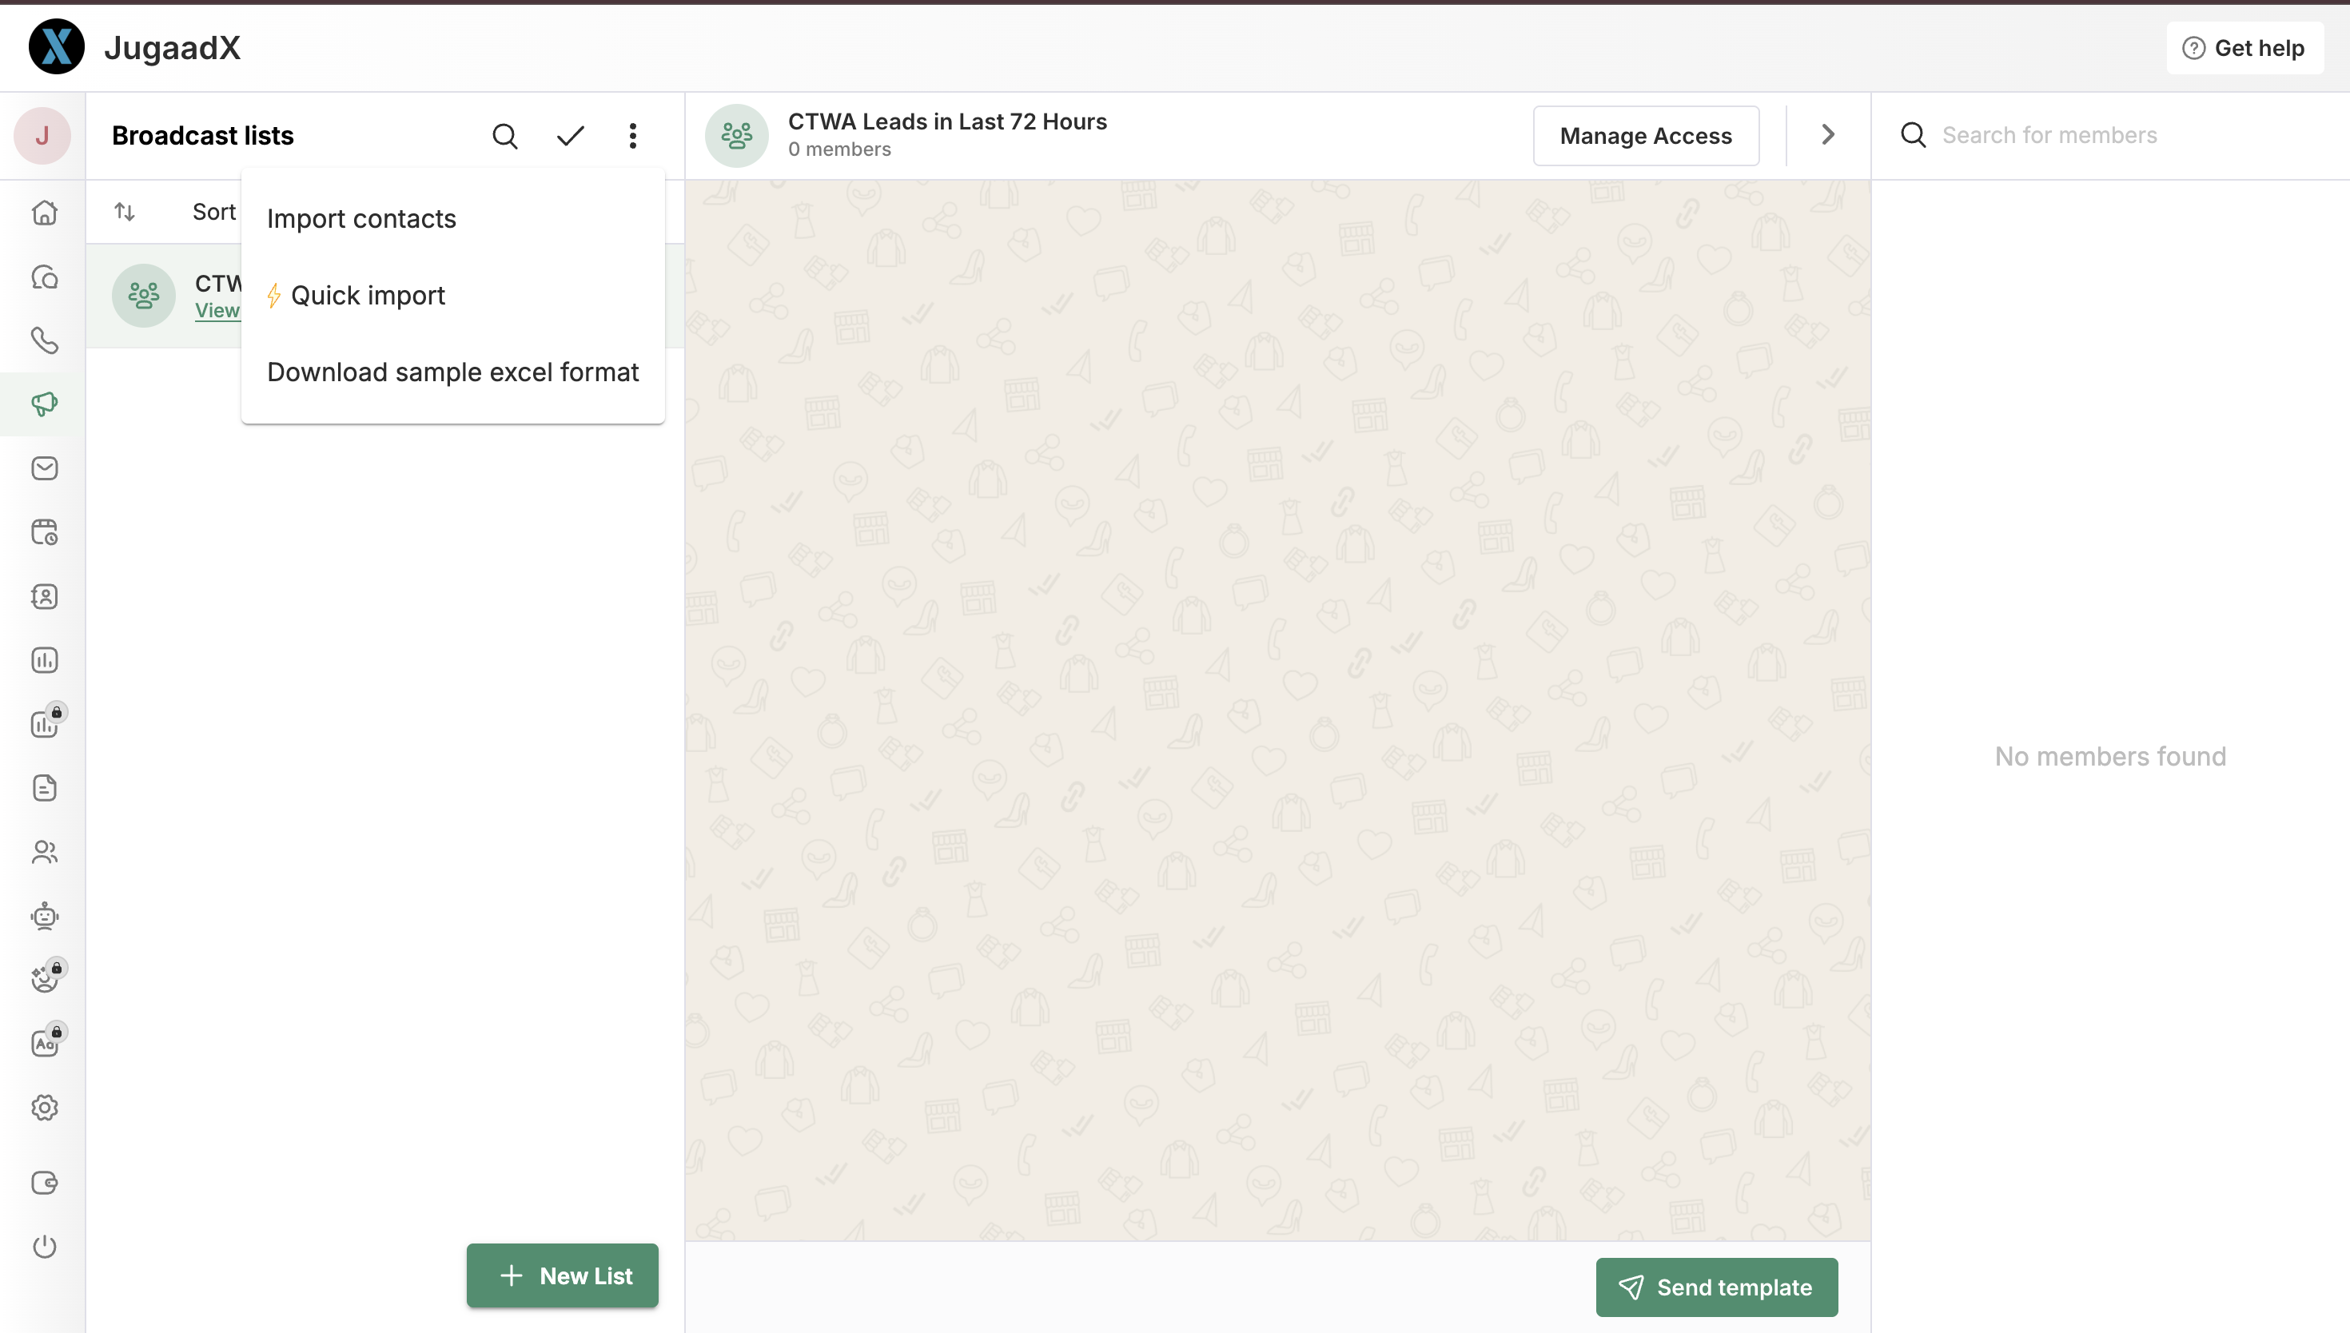This screenshot has width=2350, height=1333.
Task: Click the power logout icon
Action: [x=44, y=1246]
